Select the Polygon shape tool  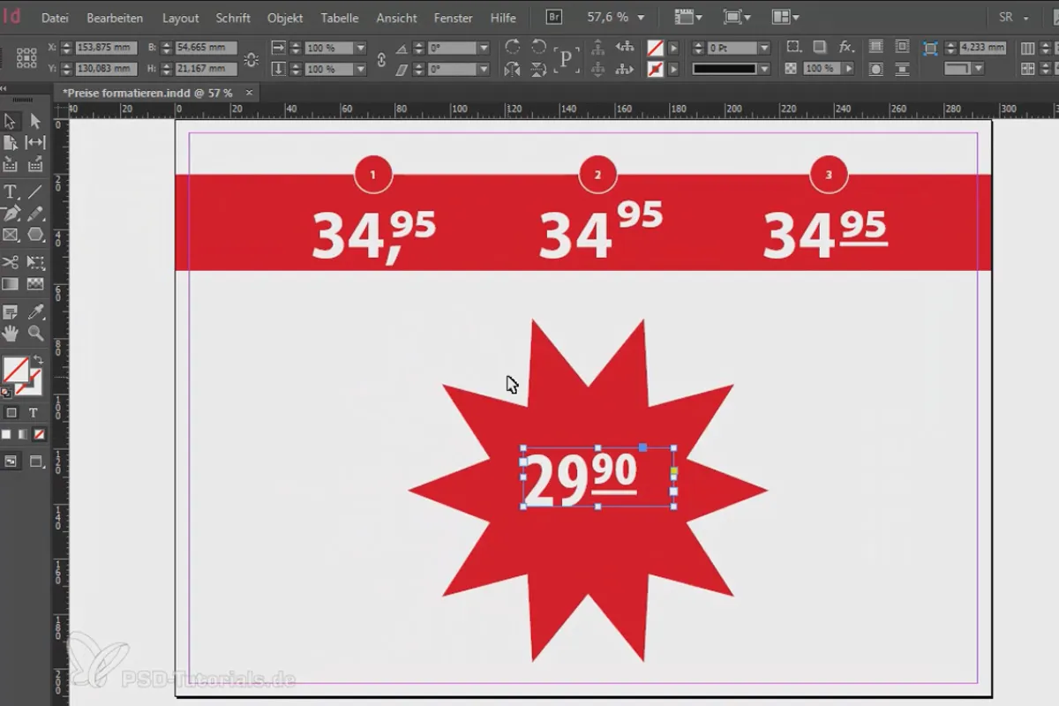click(x=35, y=235)
